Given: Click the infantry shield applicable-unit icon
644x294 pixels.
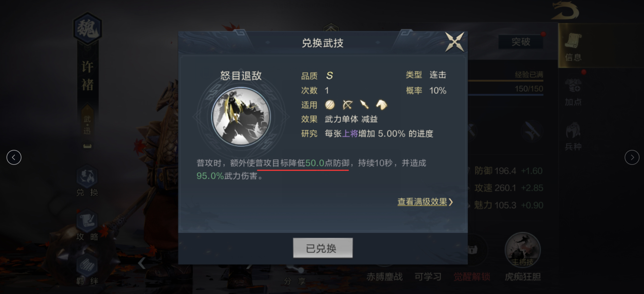Looking at the screenshot, I should click(330, 105).
